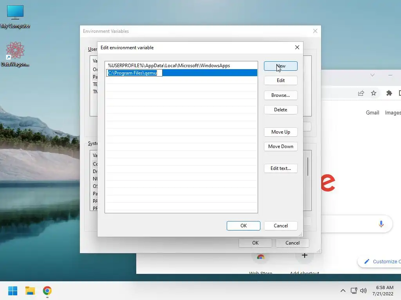
Task: Open the Windows Start menu
Action: click(x=13, y=291)
